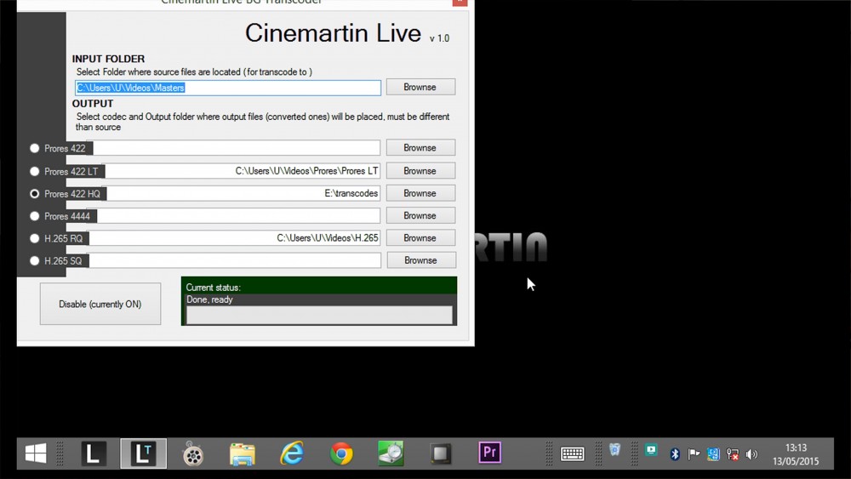Screen dimensions: 851x479
Task: Open Action Center flag icon
Action: [x=694, y=454]
